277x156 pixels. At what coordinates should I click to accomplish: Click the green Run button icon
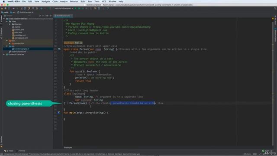tap(75, 9)
